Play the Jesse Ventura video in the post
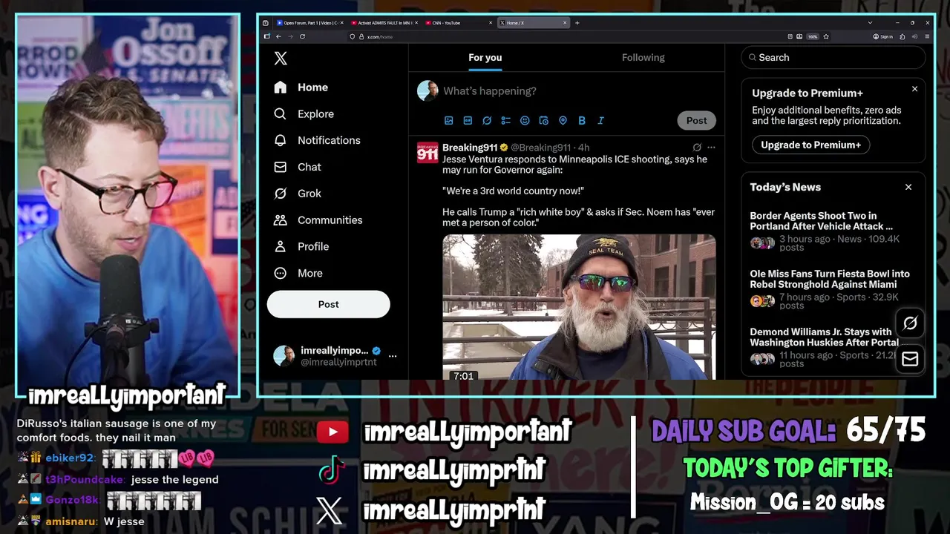950x534 pixels. tap(579, 307)
